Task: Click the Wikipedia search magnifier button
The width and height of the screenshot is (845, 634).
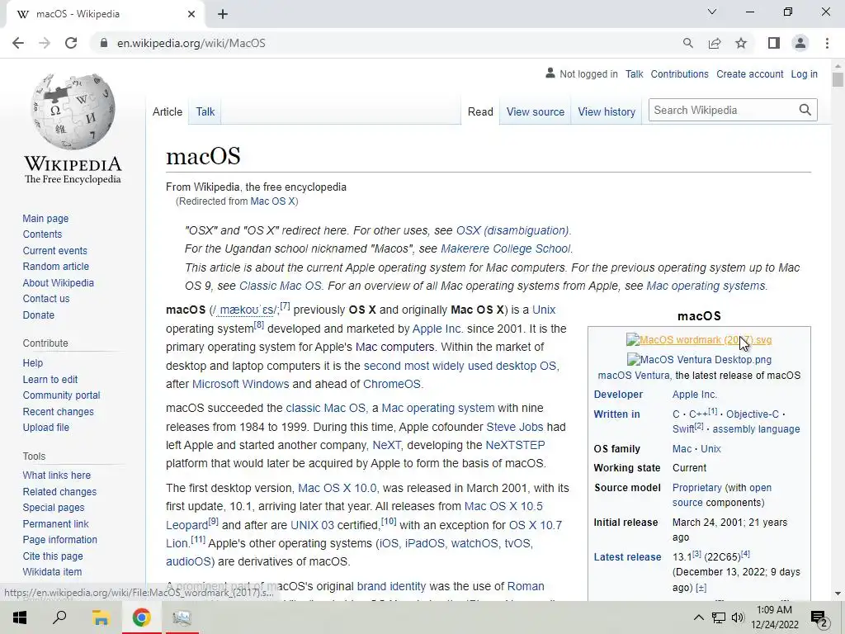Action: (805, 110)
